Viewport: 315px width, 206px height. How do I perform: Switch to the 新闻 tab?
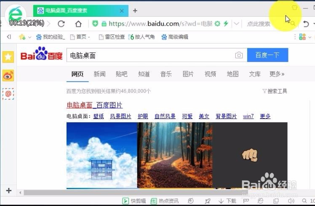[x=99, y=74]
